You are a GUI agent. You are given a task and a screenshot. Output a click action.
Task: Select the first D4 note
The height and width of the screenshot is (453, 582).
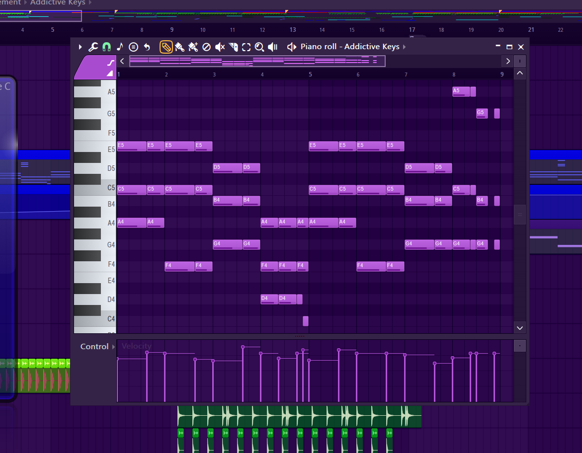(269, 299)
